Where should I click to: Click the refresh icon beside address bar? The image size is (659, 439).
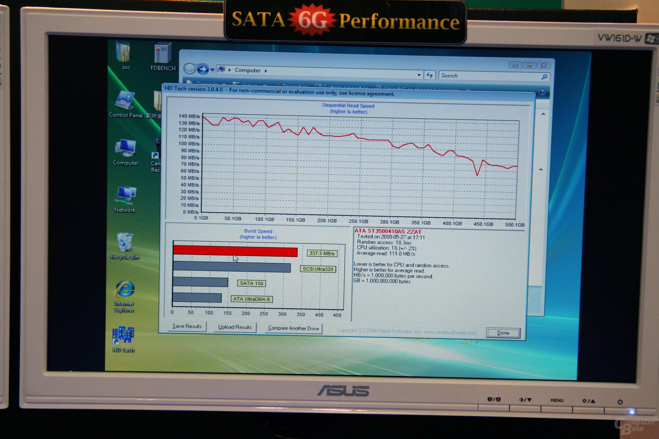430,75
